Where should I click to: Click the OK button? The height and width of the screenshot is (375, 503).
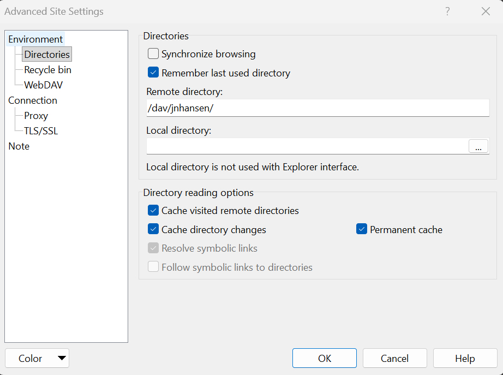325,359
